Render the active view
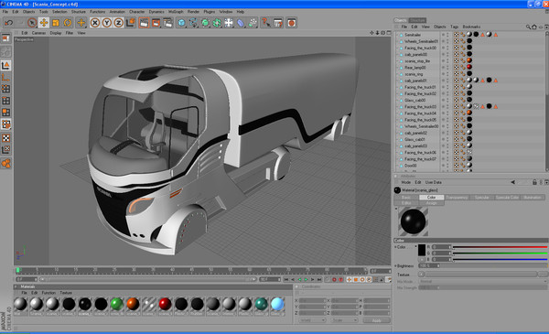 [144, 23]
